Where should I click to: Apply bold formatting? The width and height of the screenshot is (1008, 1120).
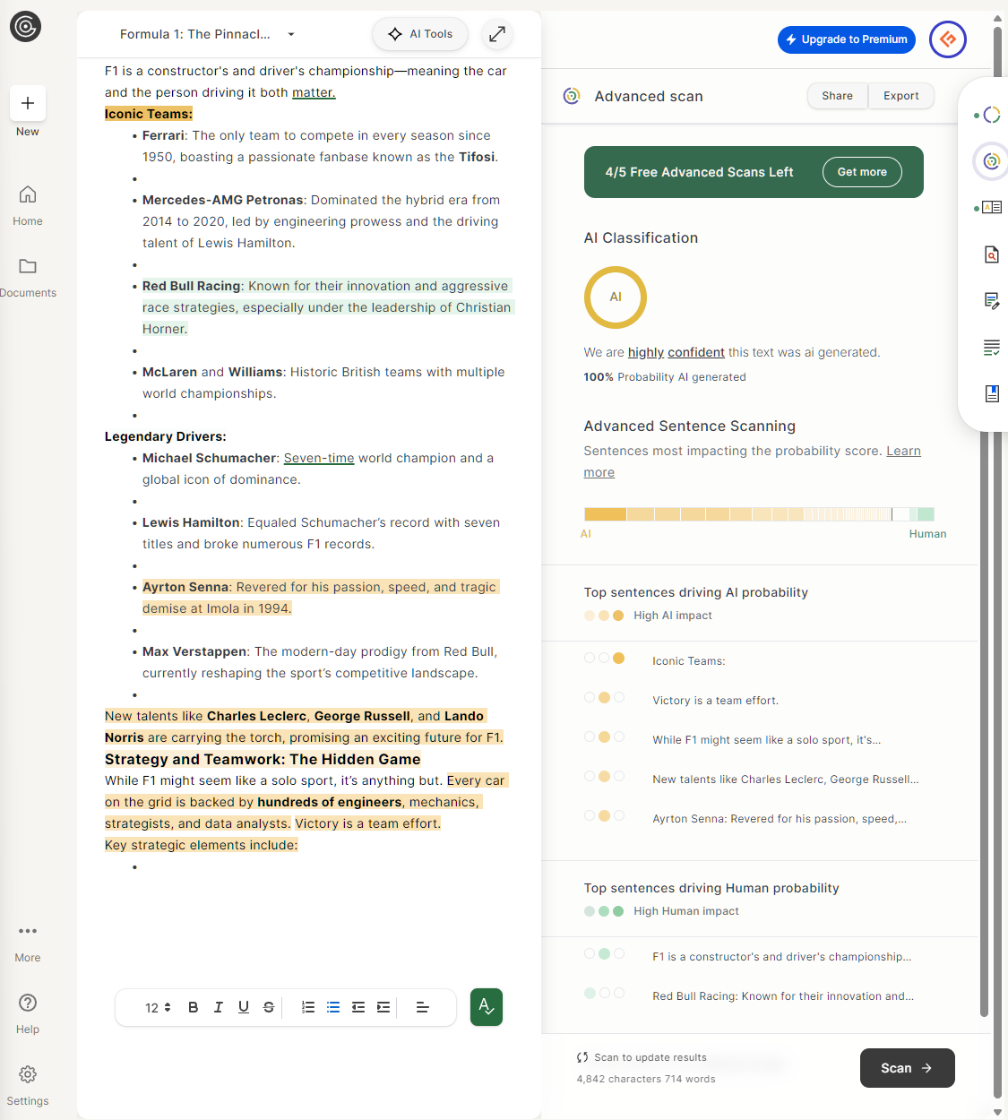(194, 1007)
